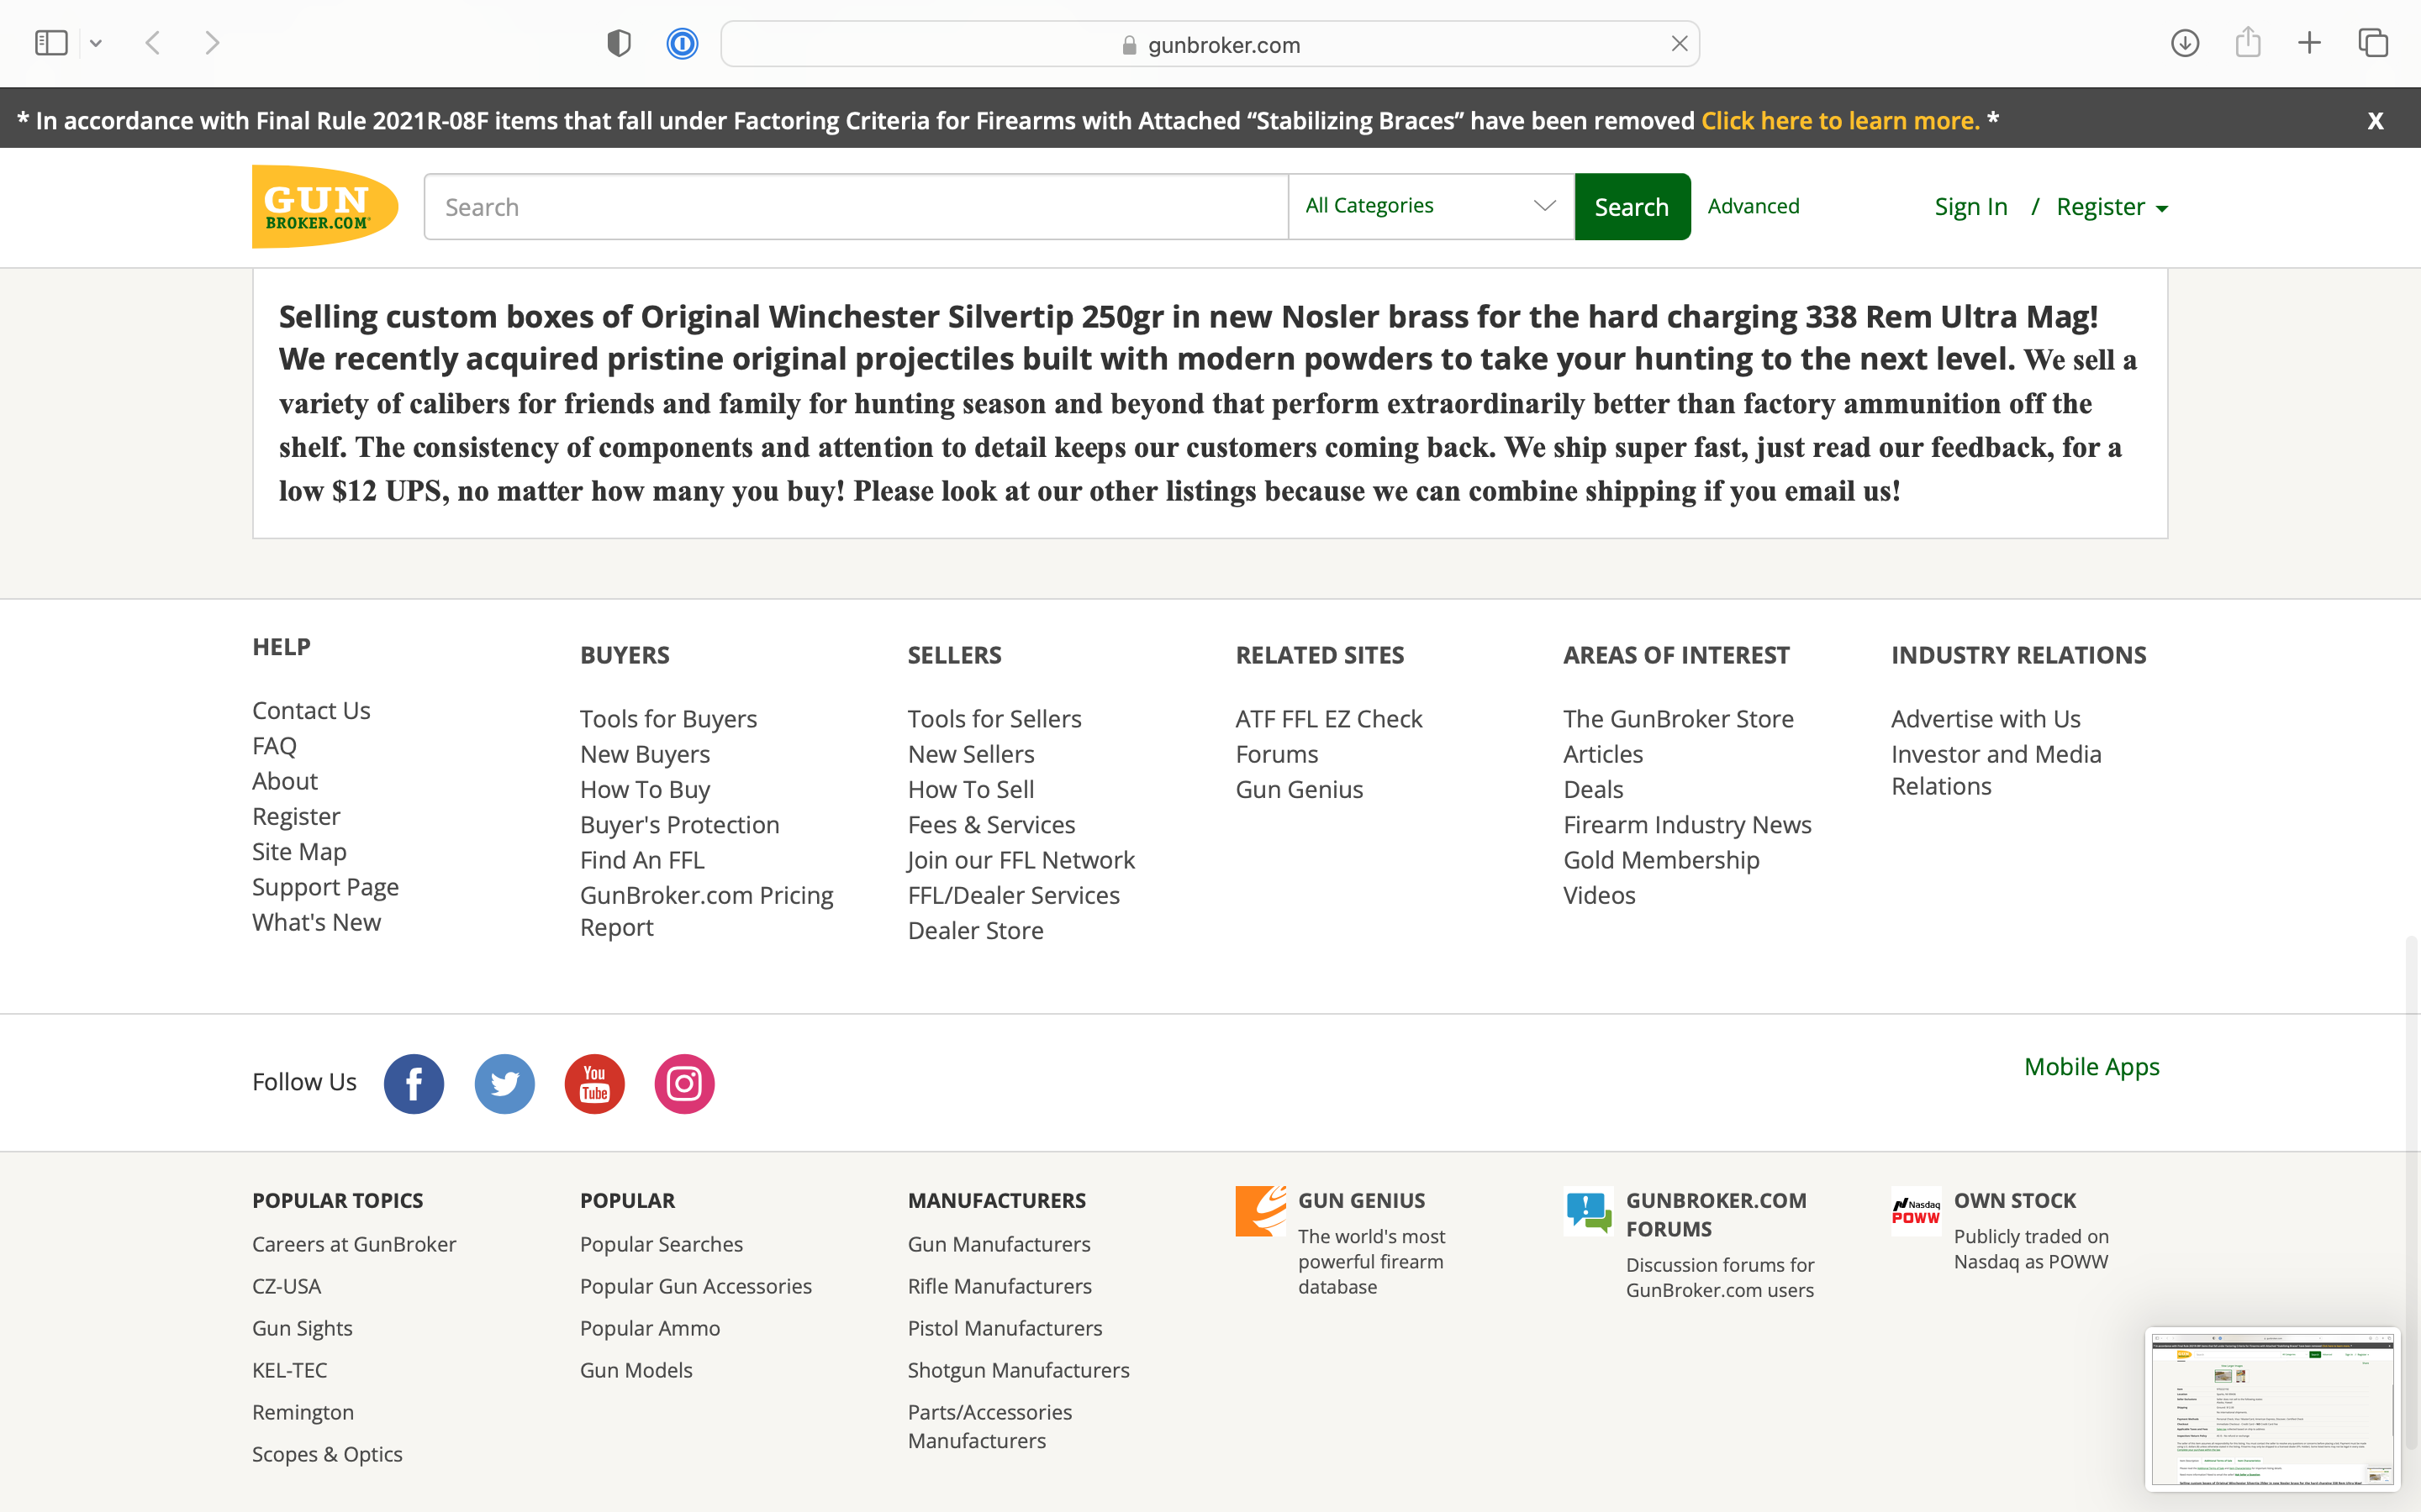Image resolution: width=2421 pixels, height=1512 pixels.
Task: Visit GunBroker's Facebook page
Action: (x=414, y=1083)
